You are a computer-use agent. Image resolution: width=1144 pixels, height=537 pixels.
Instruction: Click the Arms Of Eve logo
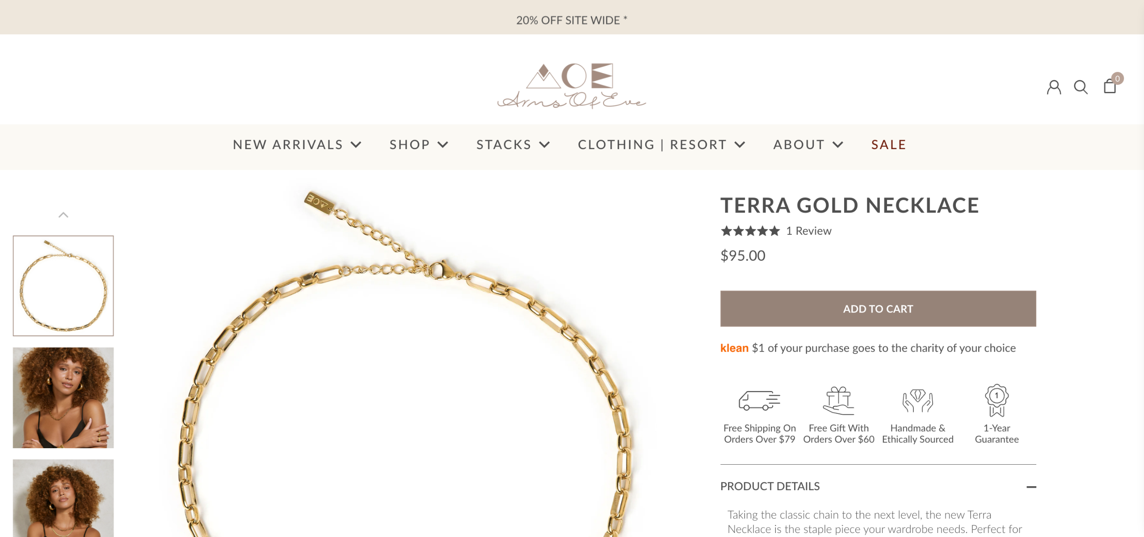click(x=572, y=86)
